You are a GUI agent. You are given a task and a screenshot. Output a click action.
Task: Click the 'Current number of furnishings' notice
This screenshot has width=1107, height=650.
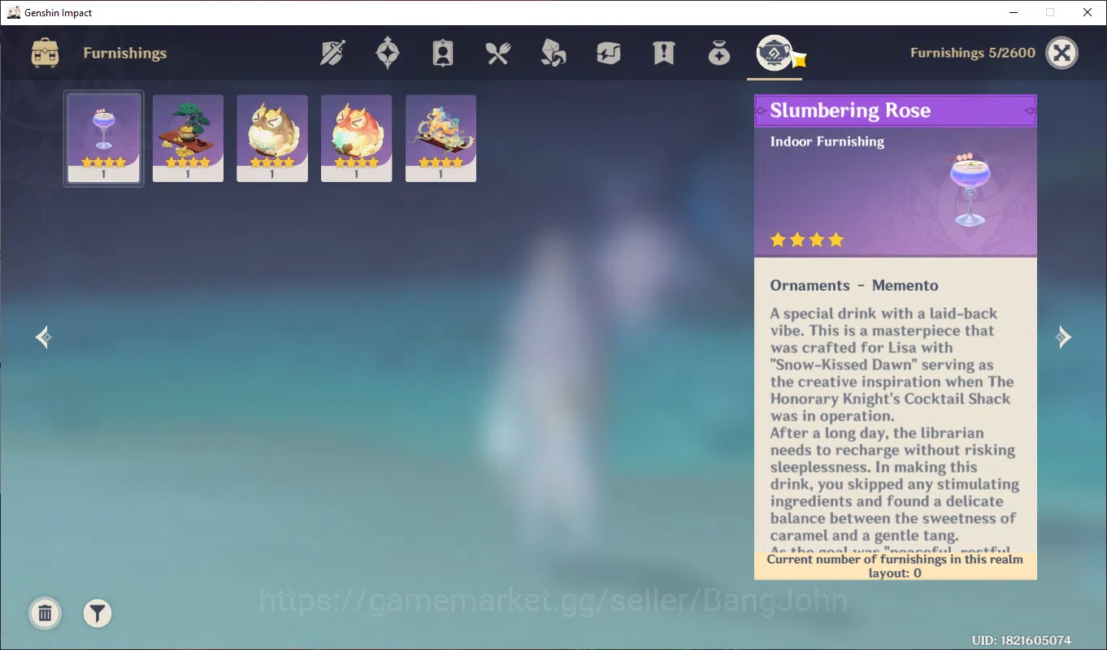pyautogui.click(x=895, y=566)
